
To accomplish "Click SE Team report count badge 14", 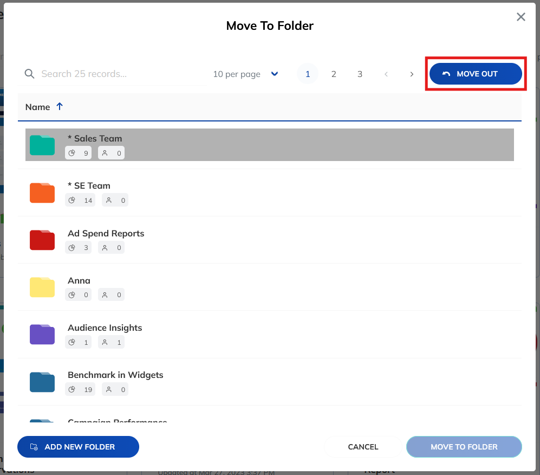I will coord(80,200).
